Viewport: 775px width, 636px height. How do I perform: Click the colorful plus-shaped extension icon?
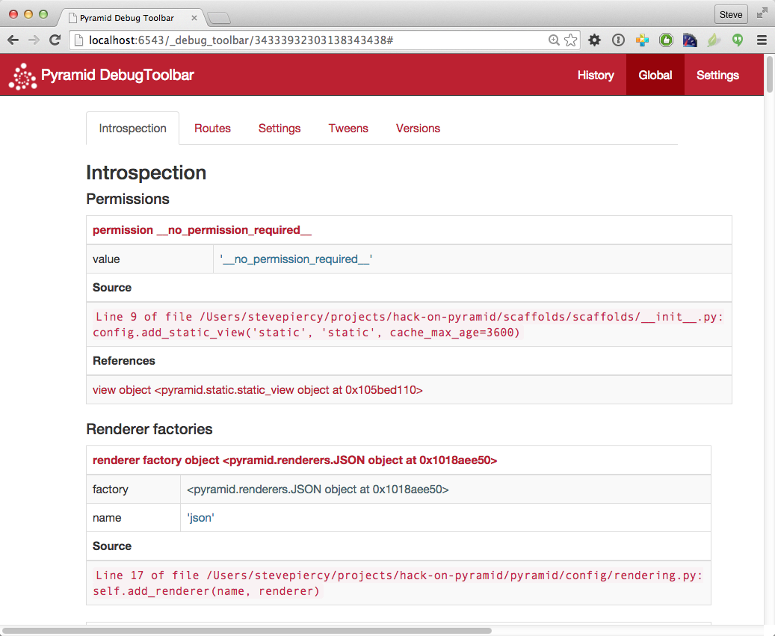point(642,40)
